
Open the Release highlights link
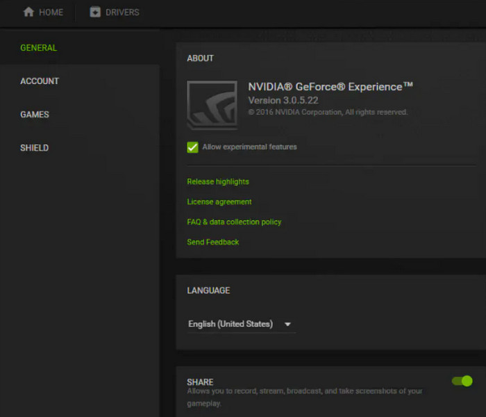(218, 181)
